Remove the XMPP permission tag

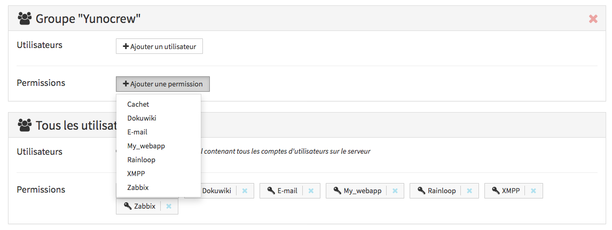click(533, 191)
